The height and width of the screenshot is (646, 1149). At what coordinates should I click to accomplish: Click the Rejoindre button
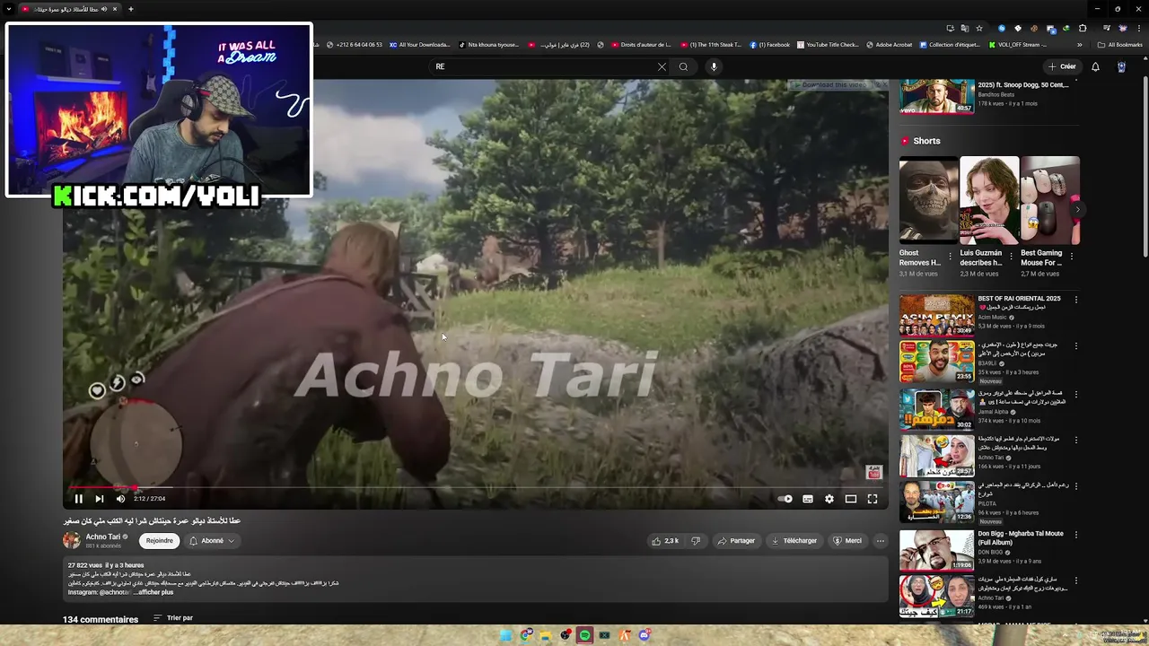click(x=160, y=541)
